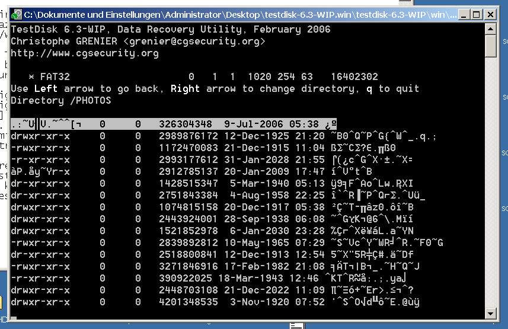This screenshot has width=508, height=329.
Task: Click the entry dated 5-Mar-1940 05:13
Action: tap(212, 183)
